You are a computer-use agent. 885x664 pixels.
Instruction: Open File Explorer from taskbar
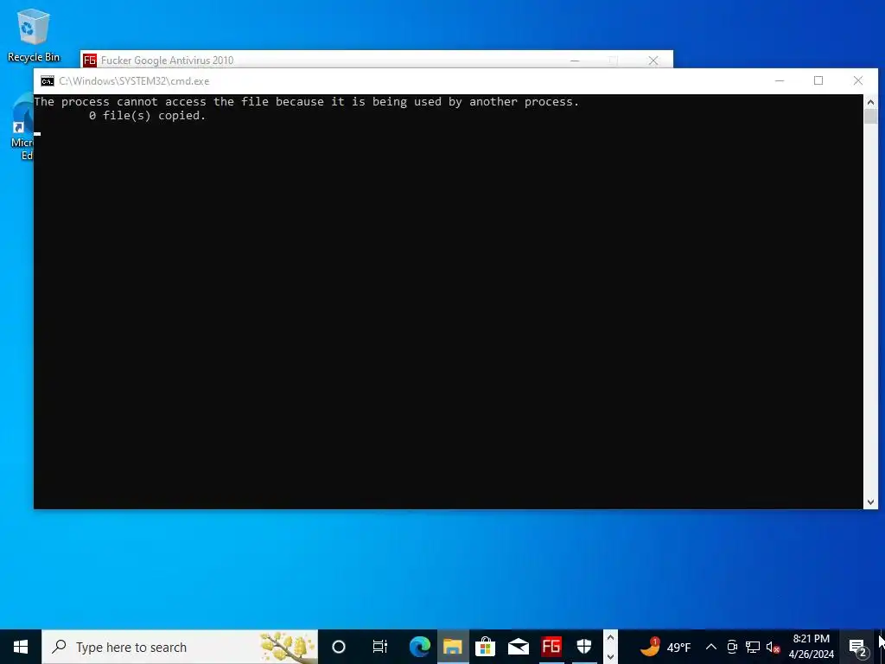(x=452, y=647)
